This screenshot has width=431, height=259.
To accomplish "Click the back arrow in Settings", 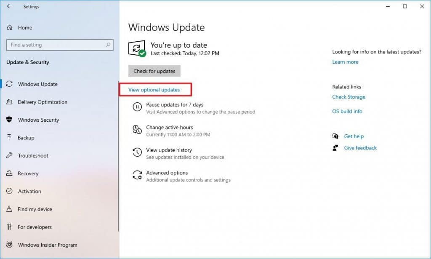I will pyautogui.click(x=9, y=6).
